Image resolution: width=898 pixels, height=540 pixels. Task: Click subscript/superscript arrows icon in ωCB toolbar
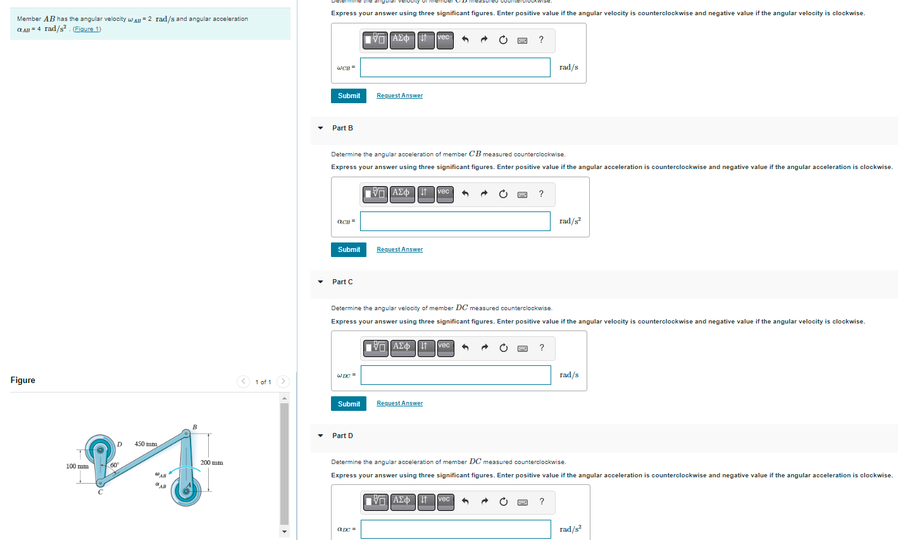tap(425, 40)
